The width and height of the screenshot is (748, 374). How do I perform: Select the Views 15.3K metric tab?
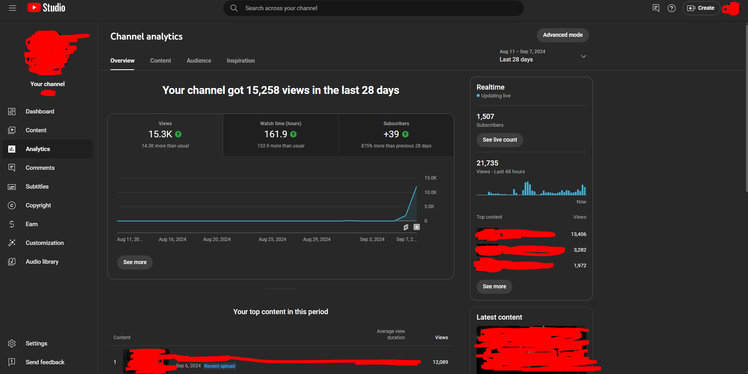[x=165, y=135]
